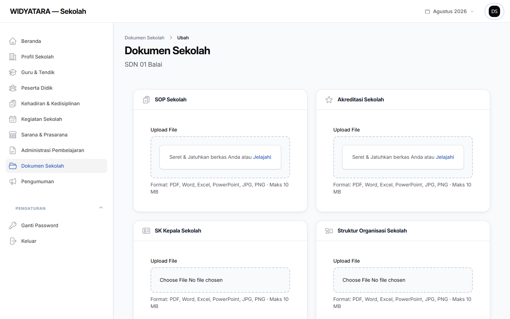The width and height of the screenshot is (510, 319).
Task: Select Sarana & Prasarana in the sidebar
Action: [57, 135]
